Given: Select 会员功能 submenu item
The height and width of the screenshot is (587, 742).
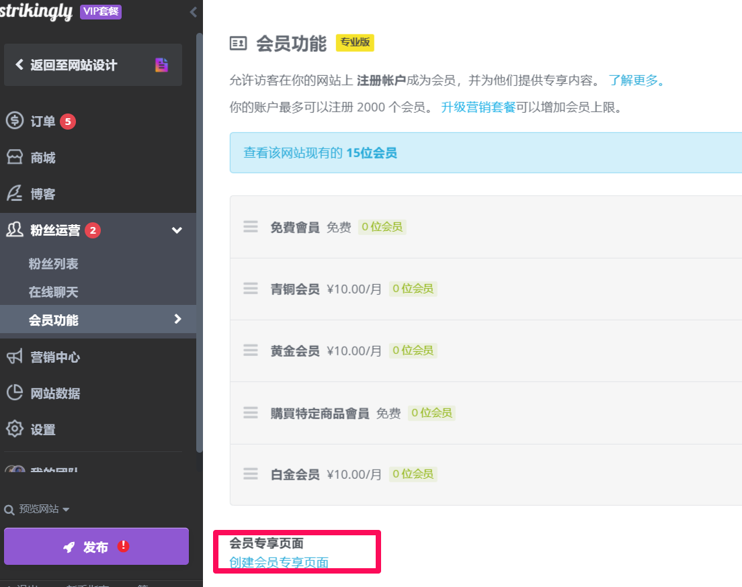Looking at the screenshot, I should click(98, 320).
